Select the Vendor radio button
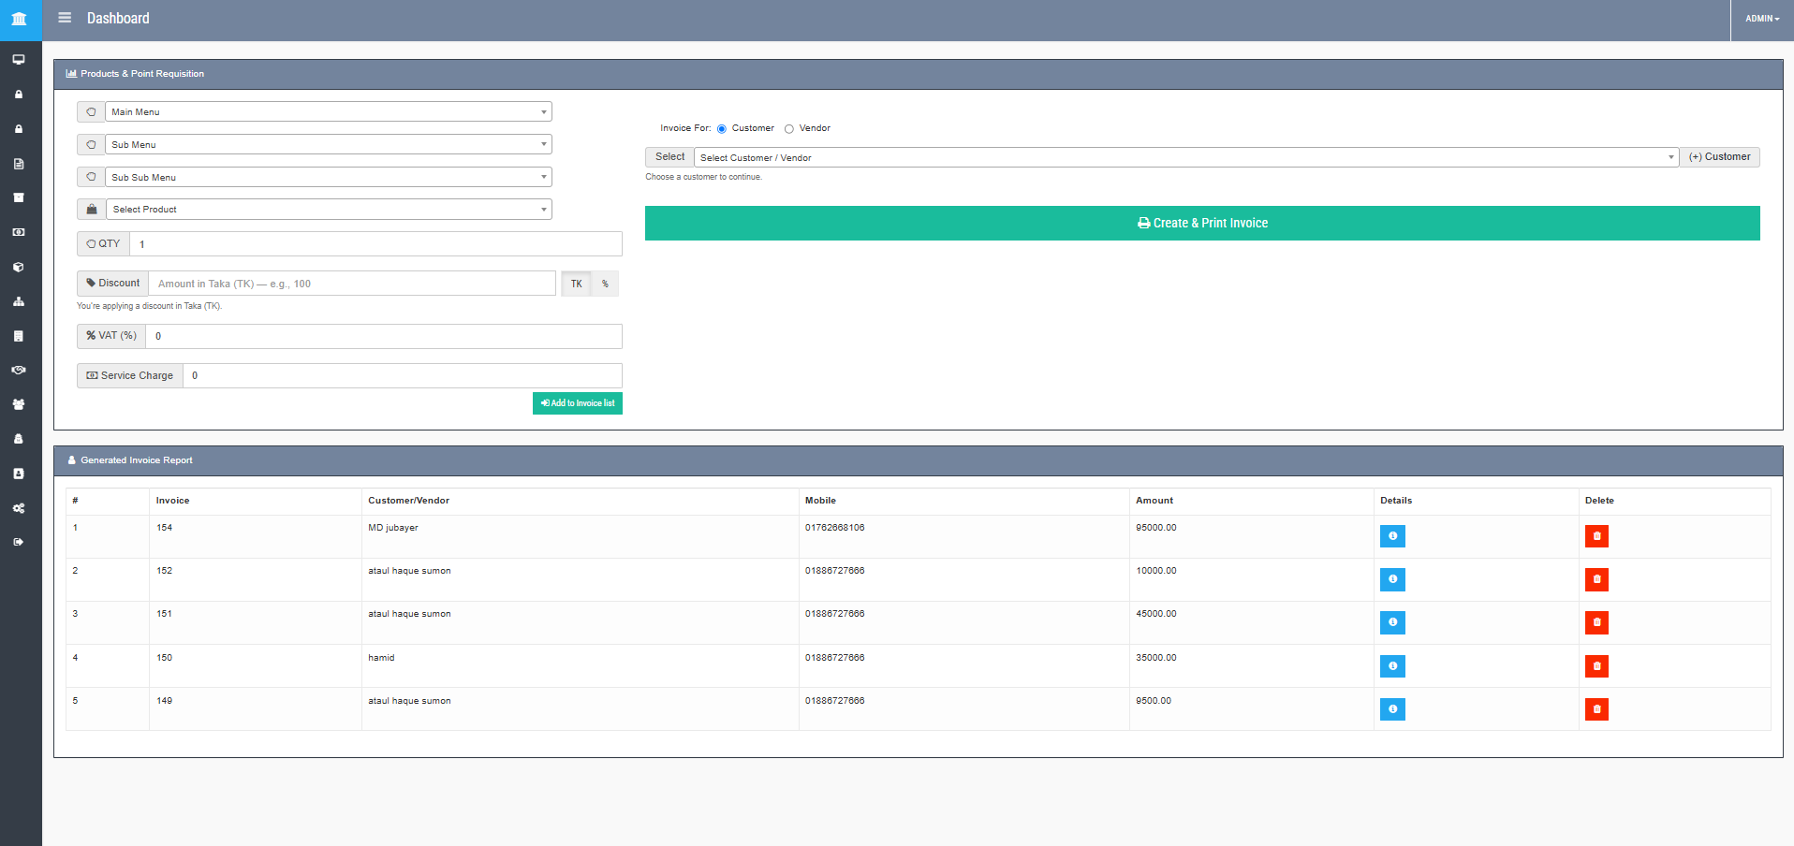The image size is (1794, 846). click(x=789, y=129)
